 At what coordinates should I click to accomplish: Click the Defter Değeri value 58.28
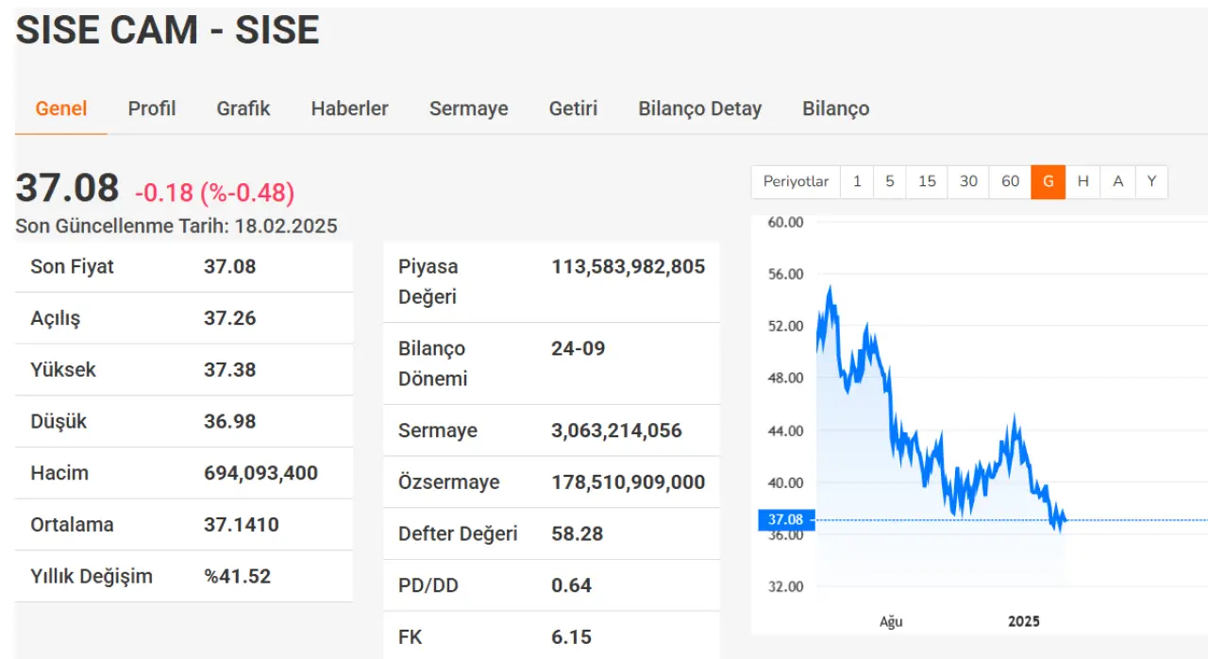pos(577,533)
